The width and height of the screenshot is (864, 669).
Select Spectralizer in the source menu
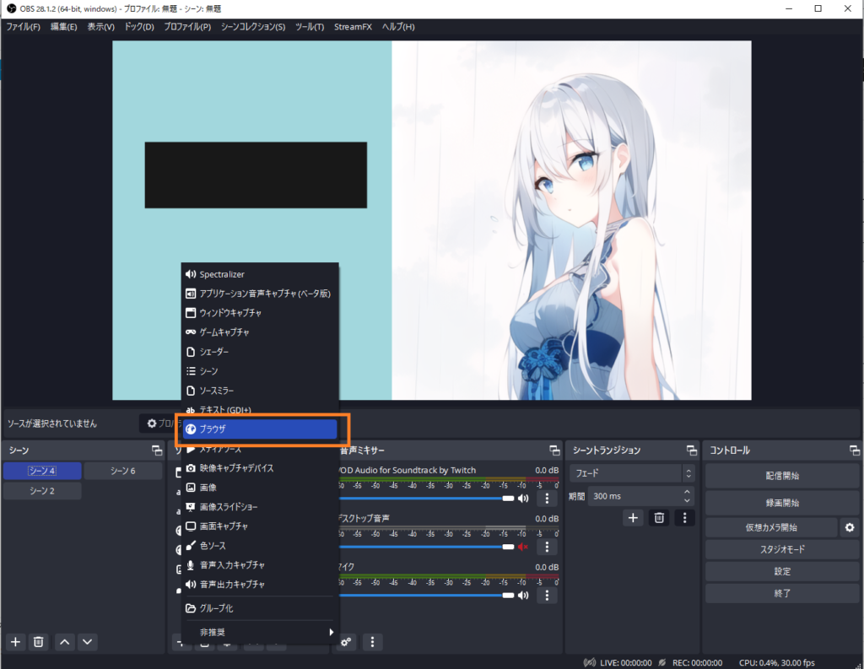point(260,274)
